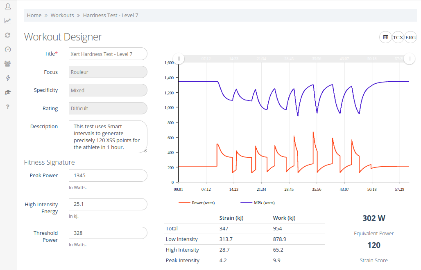
Task: Click the 302 W equivalent power value
Action: (x=374, y=218)
